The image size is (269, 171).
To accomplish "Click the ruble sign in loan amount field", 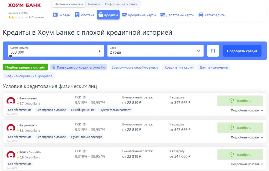I will [100, 51].
